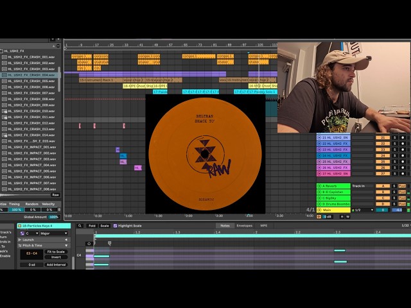Click orange performance-impact icon beside 0 dB
This screenshot has height=308, width=411.
(x=319, y=217)
